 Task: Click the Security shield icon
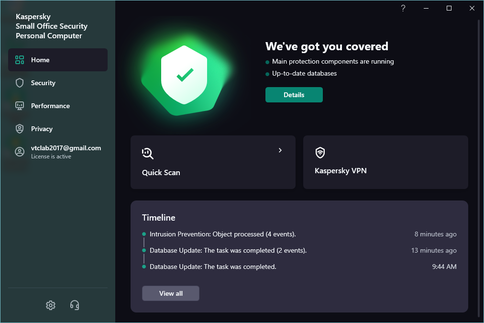tap(20, 83)
